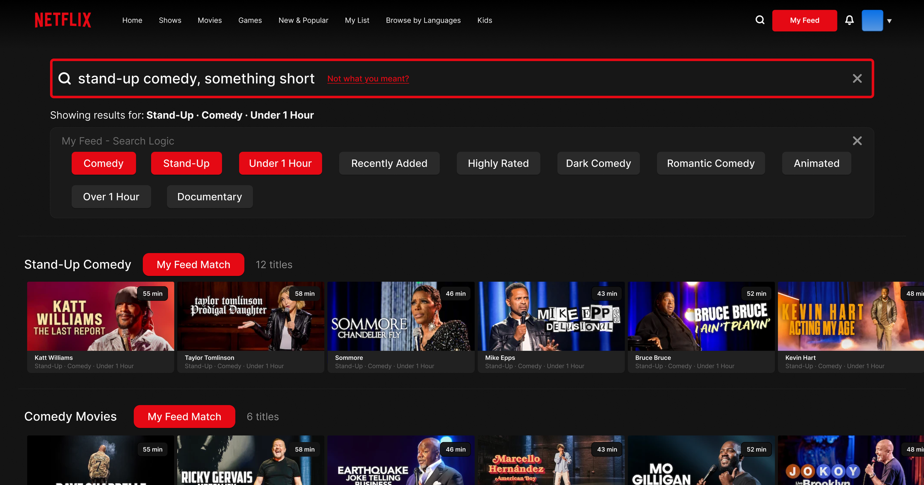Open search with the top magnifier icon

click(x=760, y=20)
